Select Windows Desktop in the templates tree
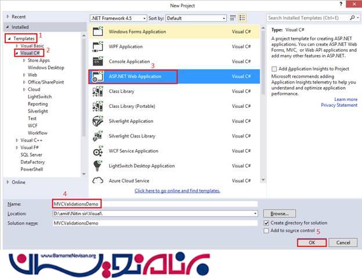362x279 pixels. 45,67
